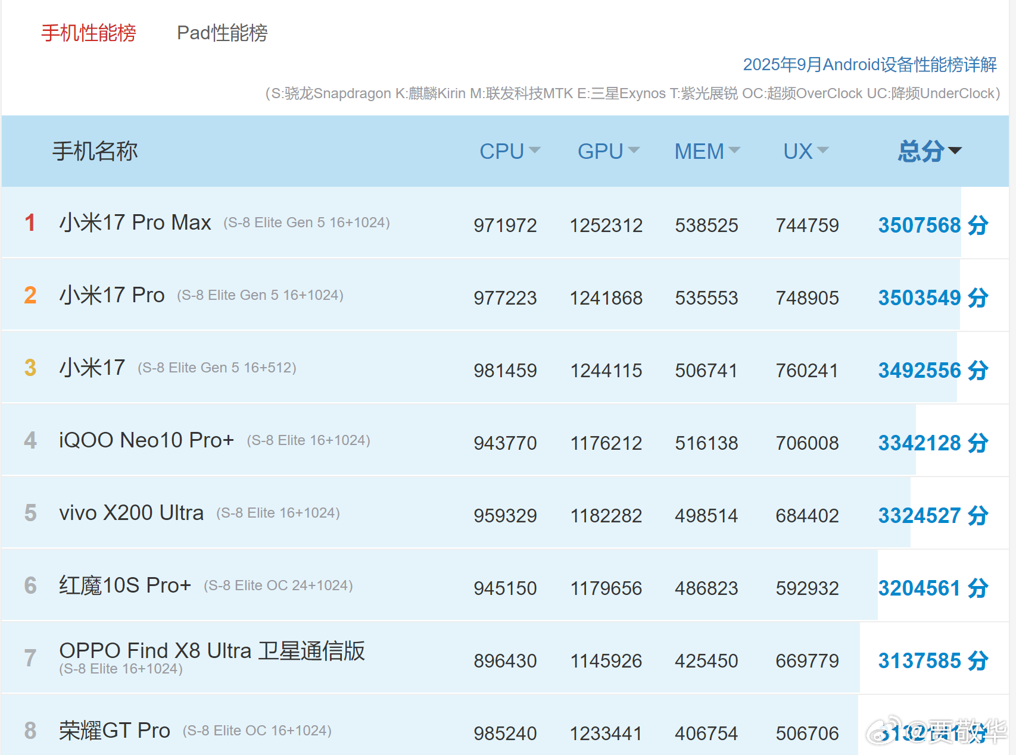Click MEM score 406754
Screen dimensions: 1016x755
(706, 734)
